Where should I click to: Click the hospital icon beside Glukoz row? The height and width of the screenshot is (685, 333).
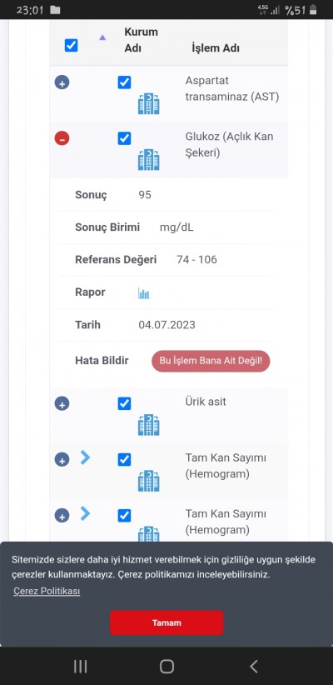pyautogui.click(x=148, y=159)
